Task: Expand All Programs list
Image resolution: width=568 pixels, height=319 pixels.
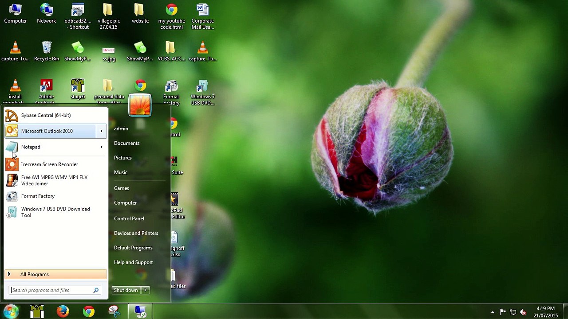Action: click(55, 274)
